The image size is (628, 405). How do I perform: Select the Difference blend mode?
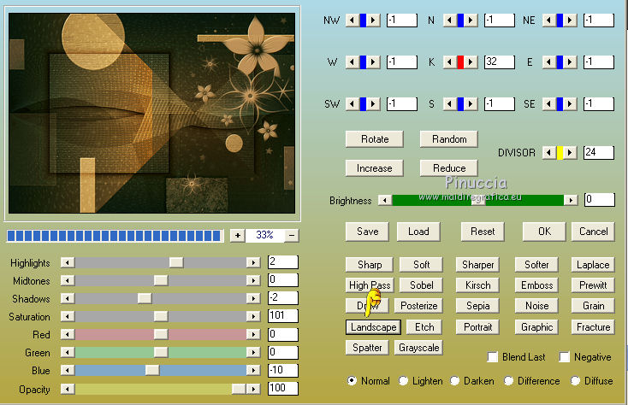[x=509, y=380]
